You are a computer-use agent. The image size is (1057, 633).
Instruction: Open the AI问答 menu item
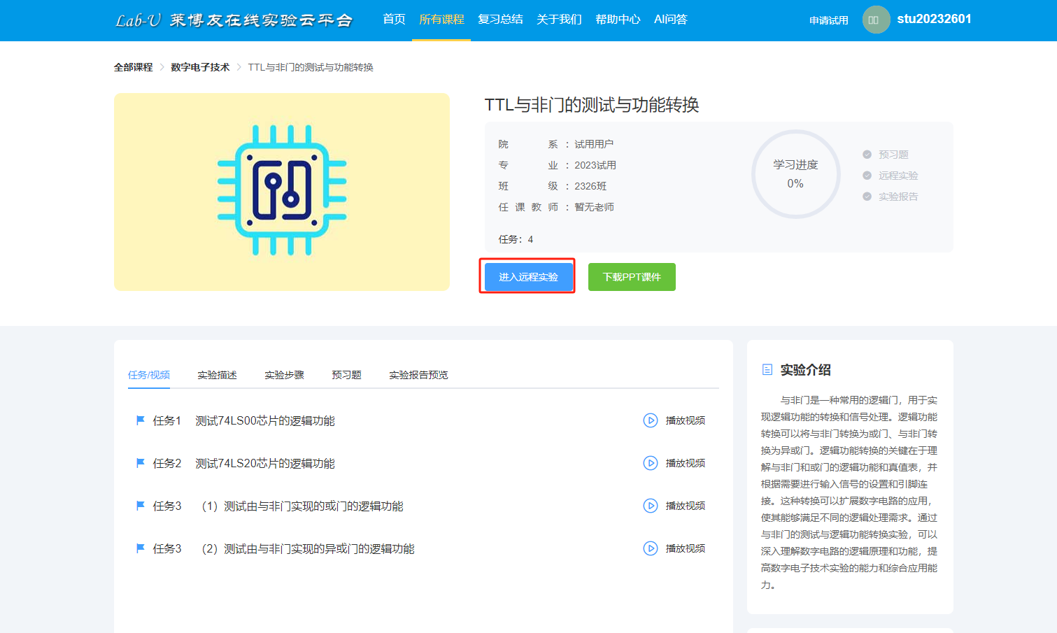click(x=670, y=20)
